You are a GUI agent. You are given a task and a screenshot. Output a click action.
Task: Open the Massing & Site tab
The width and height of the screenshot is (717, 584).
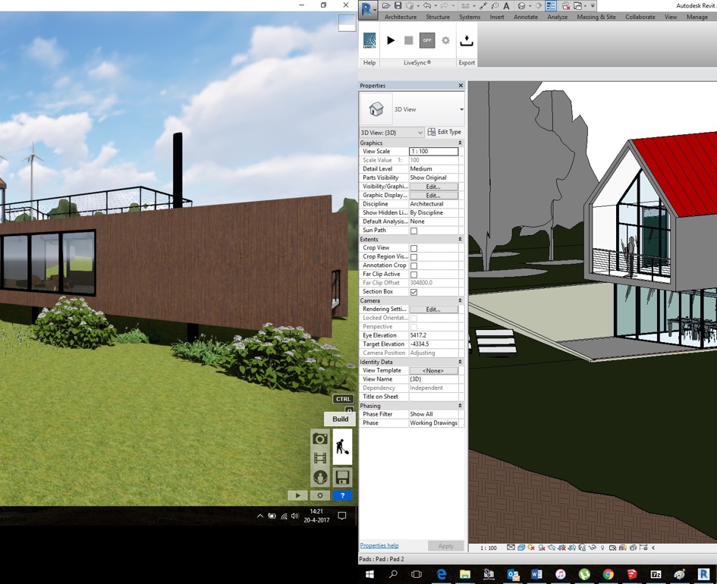point(596,17)
